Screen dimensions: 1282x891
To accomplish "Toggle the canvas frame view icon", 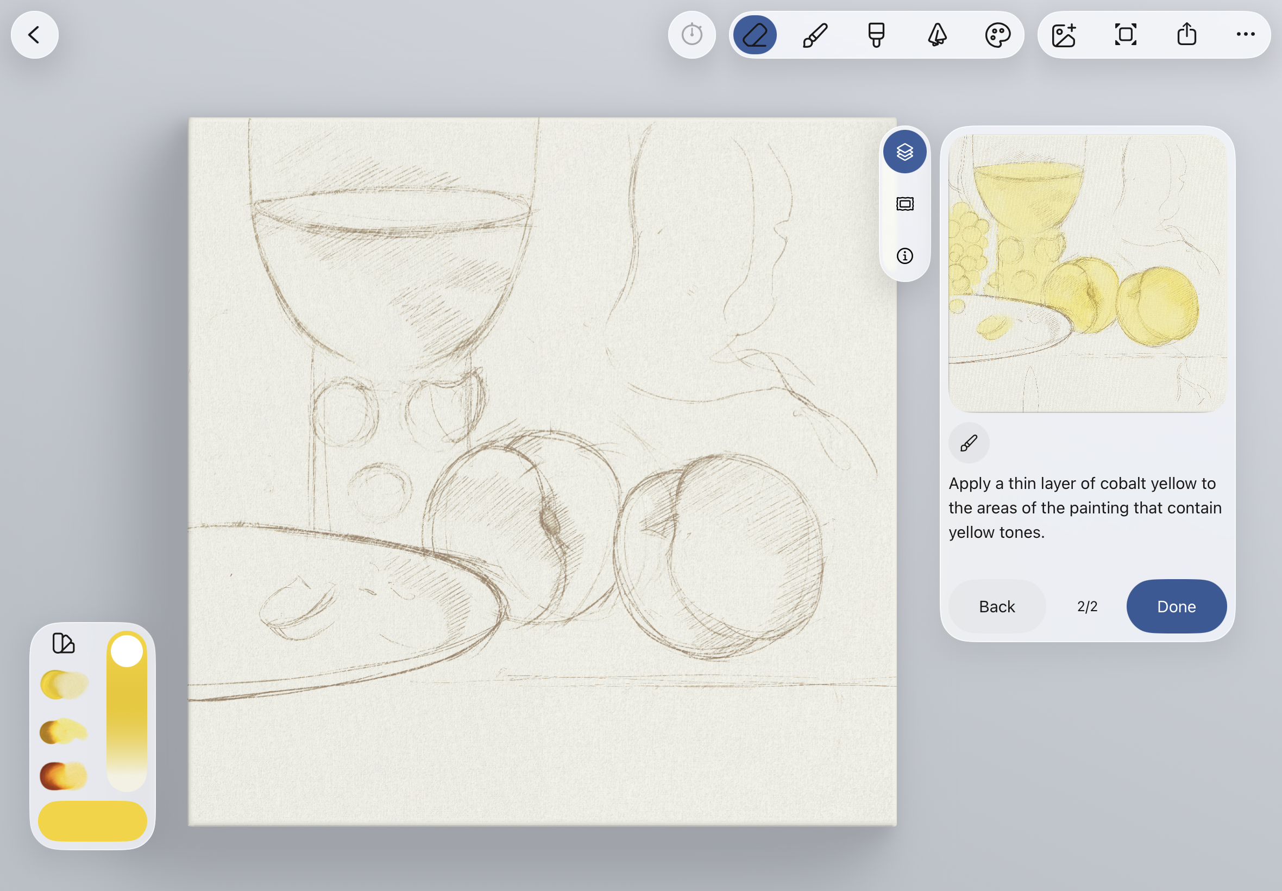I will [x=904, y=204].
